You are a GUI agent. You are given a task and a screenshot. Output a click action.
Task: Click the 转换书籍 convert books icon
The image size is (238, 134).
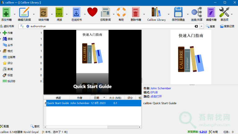pos(43,12)
